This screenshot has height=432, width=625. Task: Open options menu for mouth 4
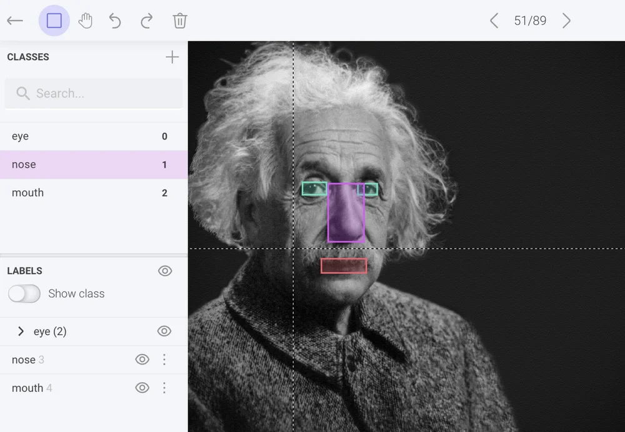tap(164, 388)
